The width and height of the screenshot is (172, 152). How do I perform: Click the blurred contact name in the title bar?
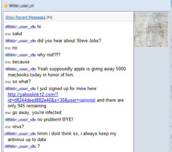21,6
